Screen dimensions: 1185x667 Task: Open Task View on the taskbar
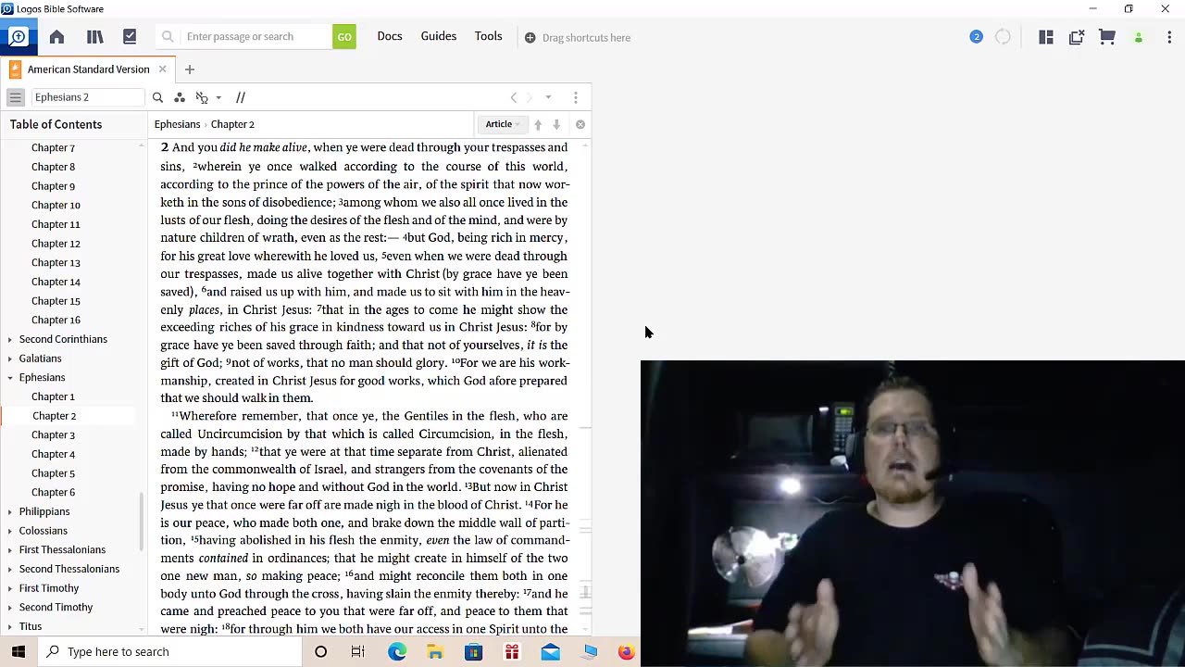358,652
